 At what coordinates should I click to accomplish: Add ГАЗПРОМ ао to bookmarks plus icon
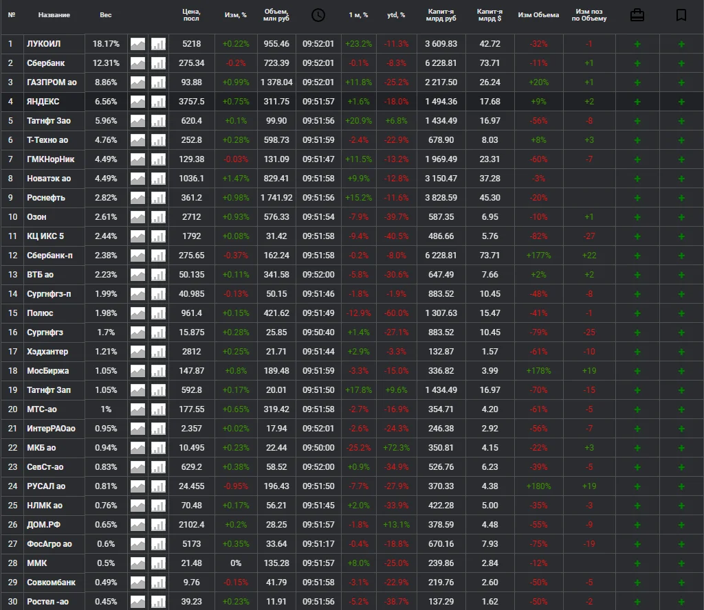click(681, 82)
